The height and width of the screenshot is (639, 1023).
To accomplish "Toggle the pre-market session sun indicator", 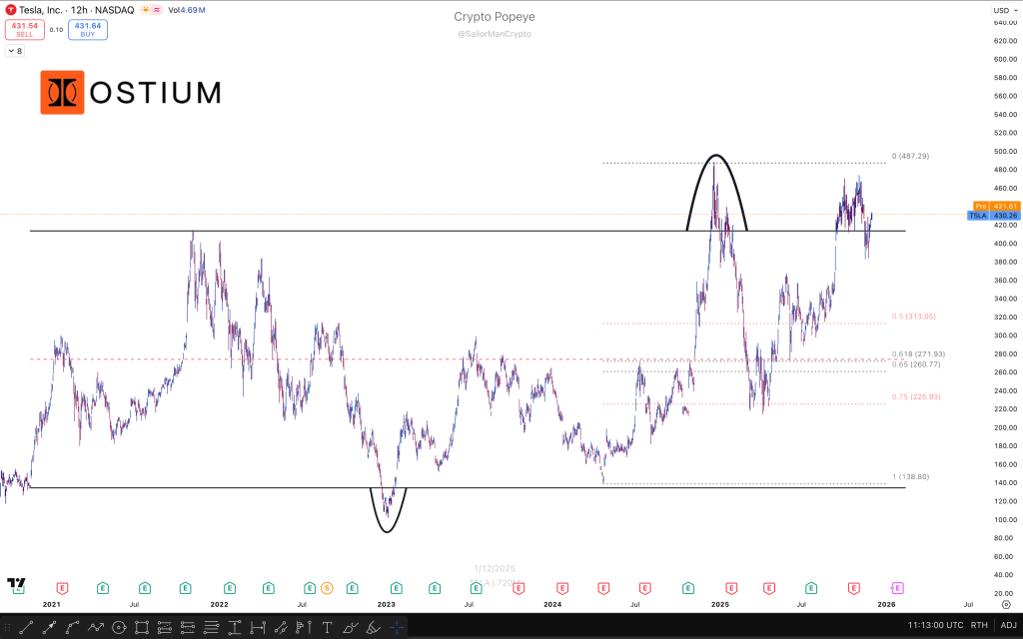I will pos(144,10).
